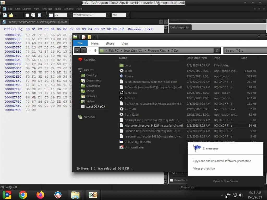
Task: Sort files by the Size column header
Action: coord(244,58)
